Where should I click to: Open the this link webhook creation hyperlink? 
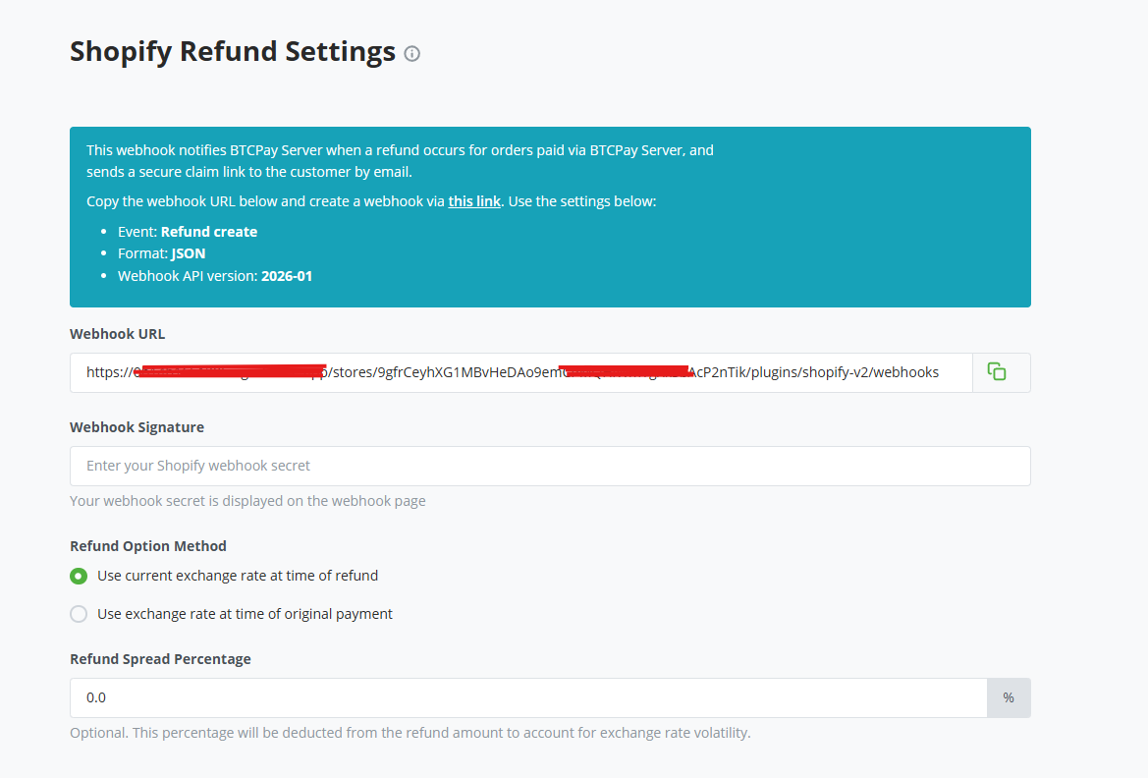[x=474, y=200]
